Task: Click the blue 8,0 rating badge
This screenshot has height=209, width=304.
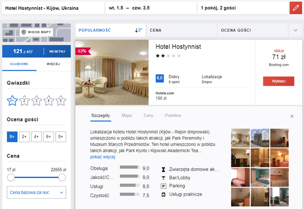Action: click(x=160, y=78)
